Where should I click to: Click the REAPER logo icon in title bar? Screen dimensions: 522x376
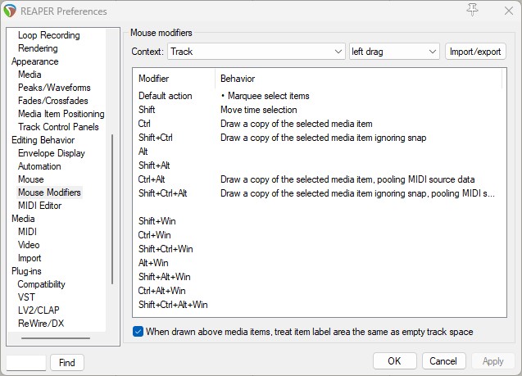click(10, 11)
